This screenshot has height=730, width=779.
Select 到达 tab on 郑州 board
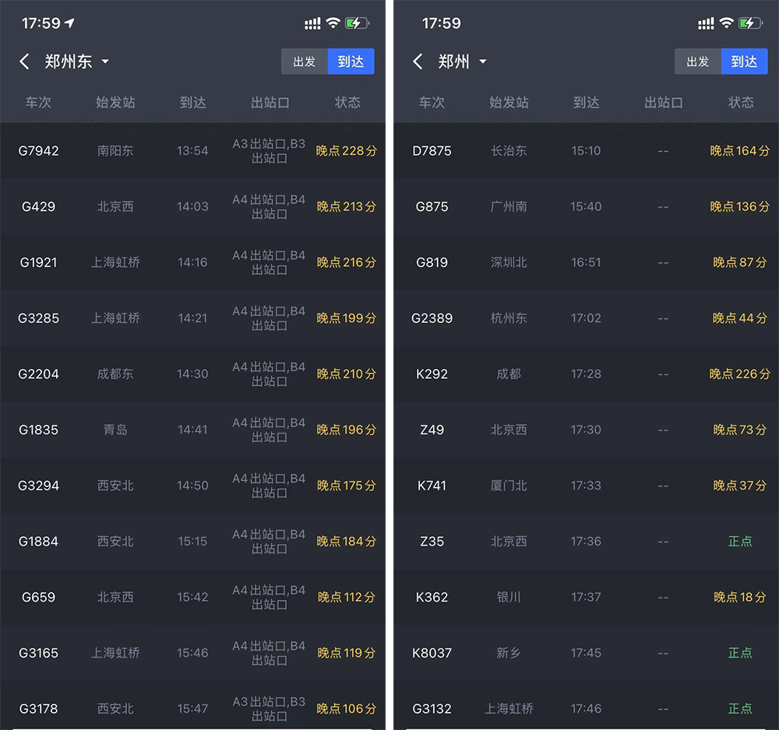745,62
